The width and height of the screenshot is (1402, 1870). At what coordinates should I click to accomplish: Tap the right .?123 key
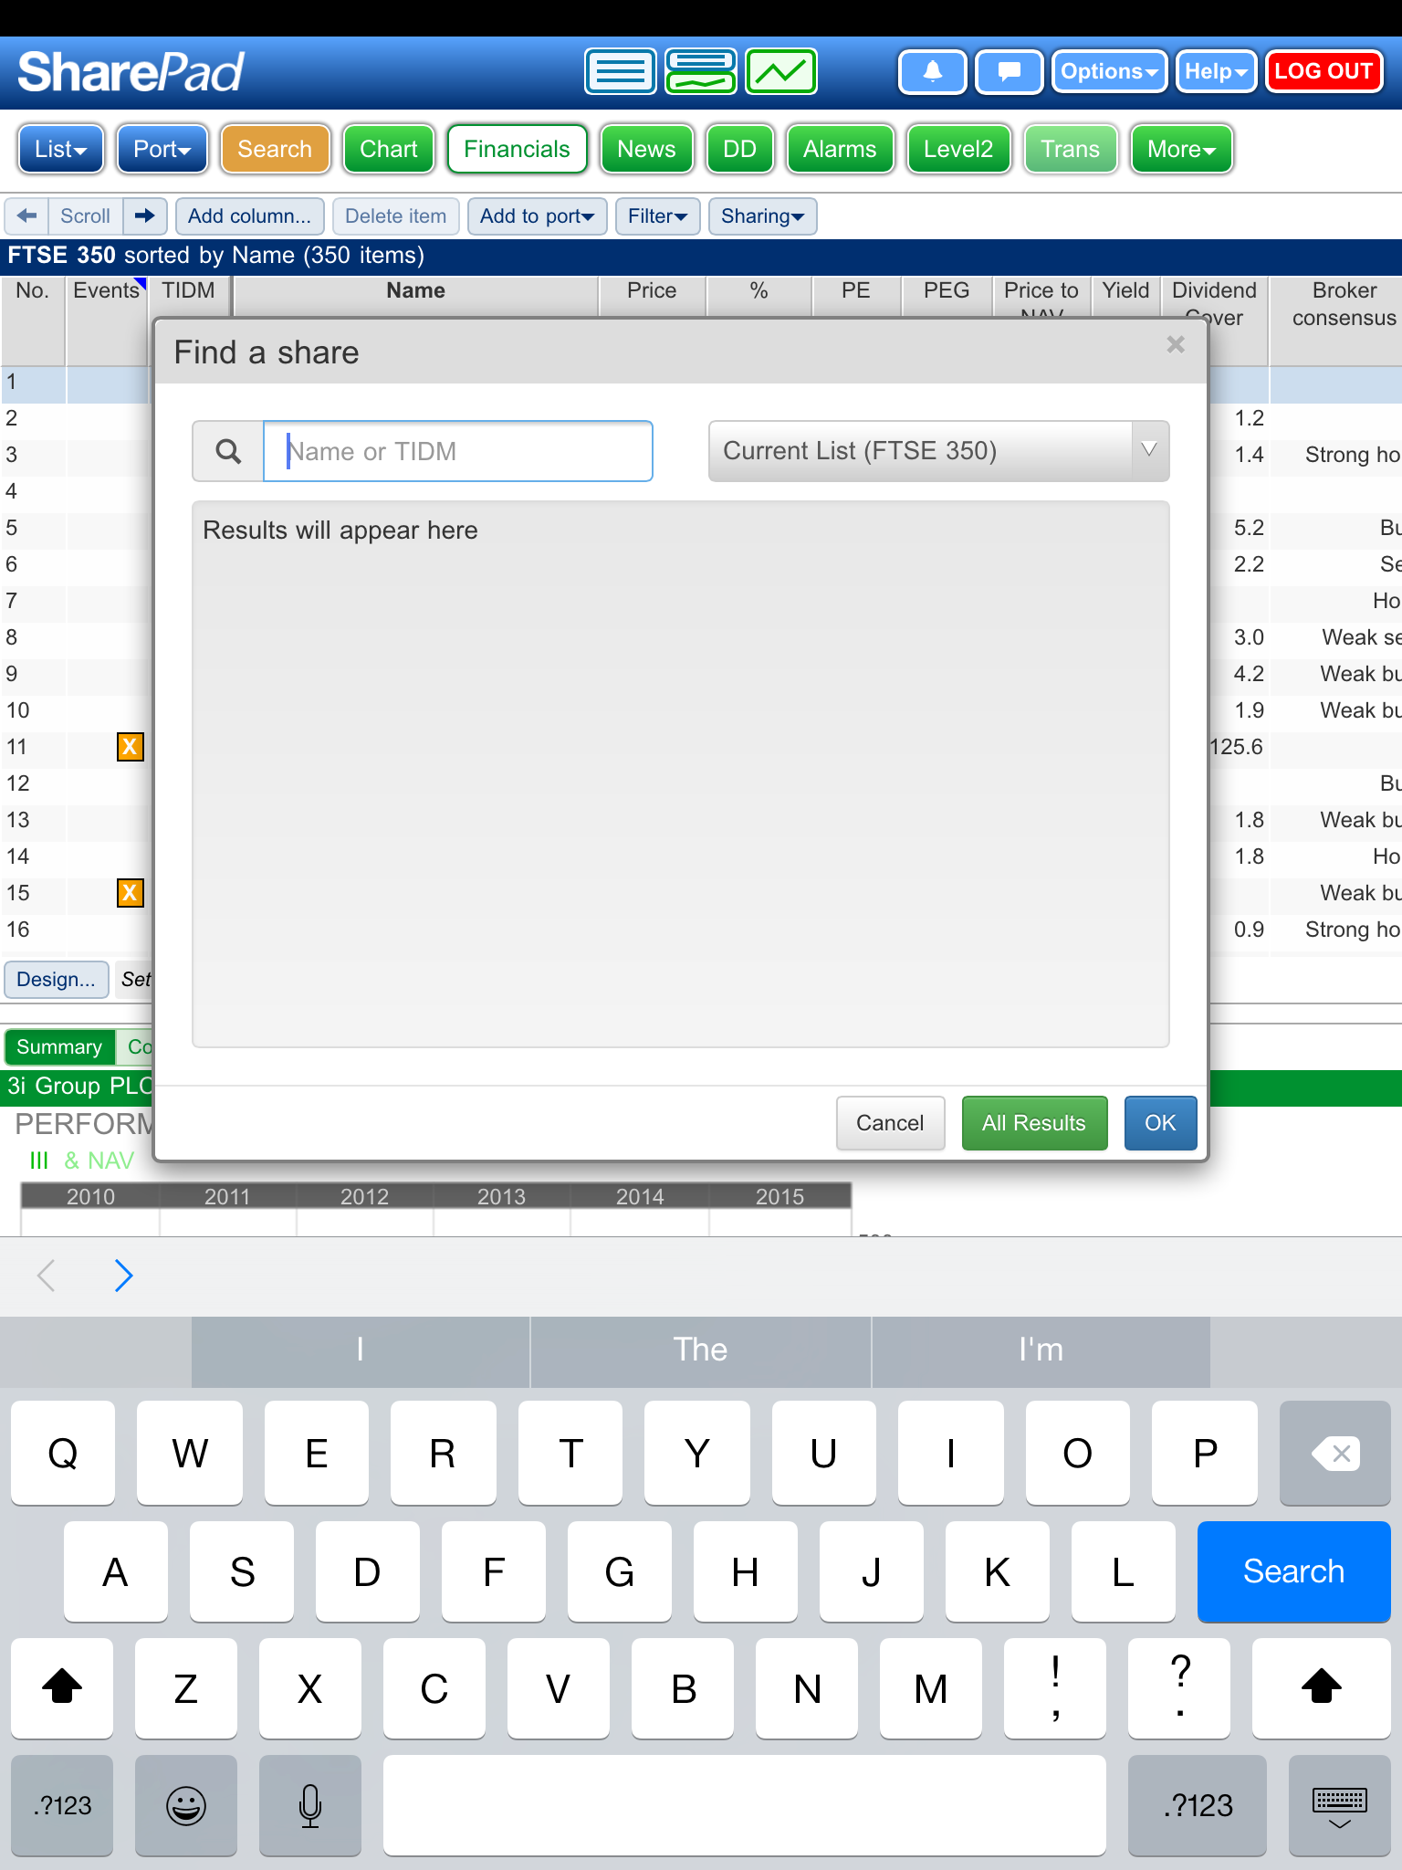[x=1198, y=1805]
